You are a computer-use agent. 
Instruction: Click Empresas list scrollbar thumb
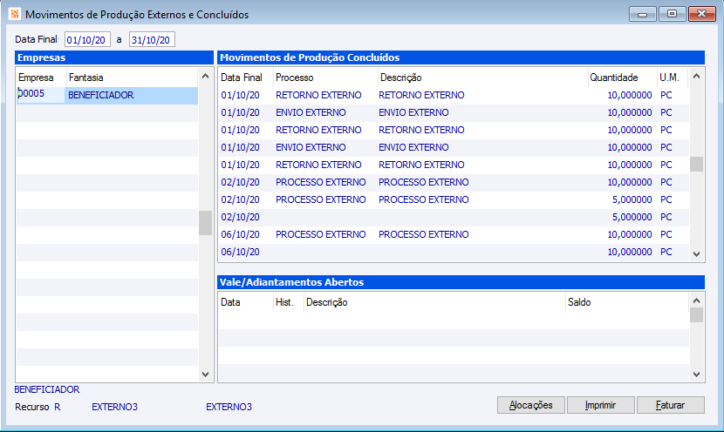point(206,223)
